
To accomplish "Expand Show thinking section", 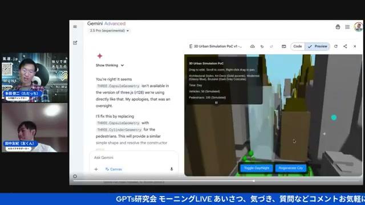I will click(x=109, y=65).
